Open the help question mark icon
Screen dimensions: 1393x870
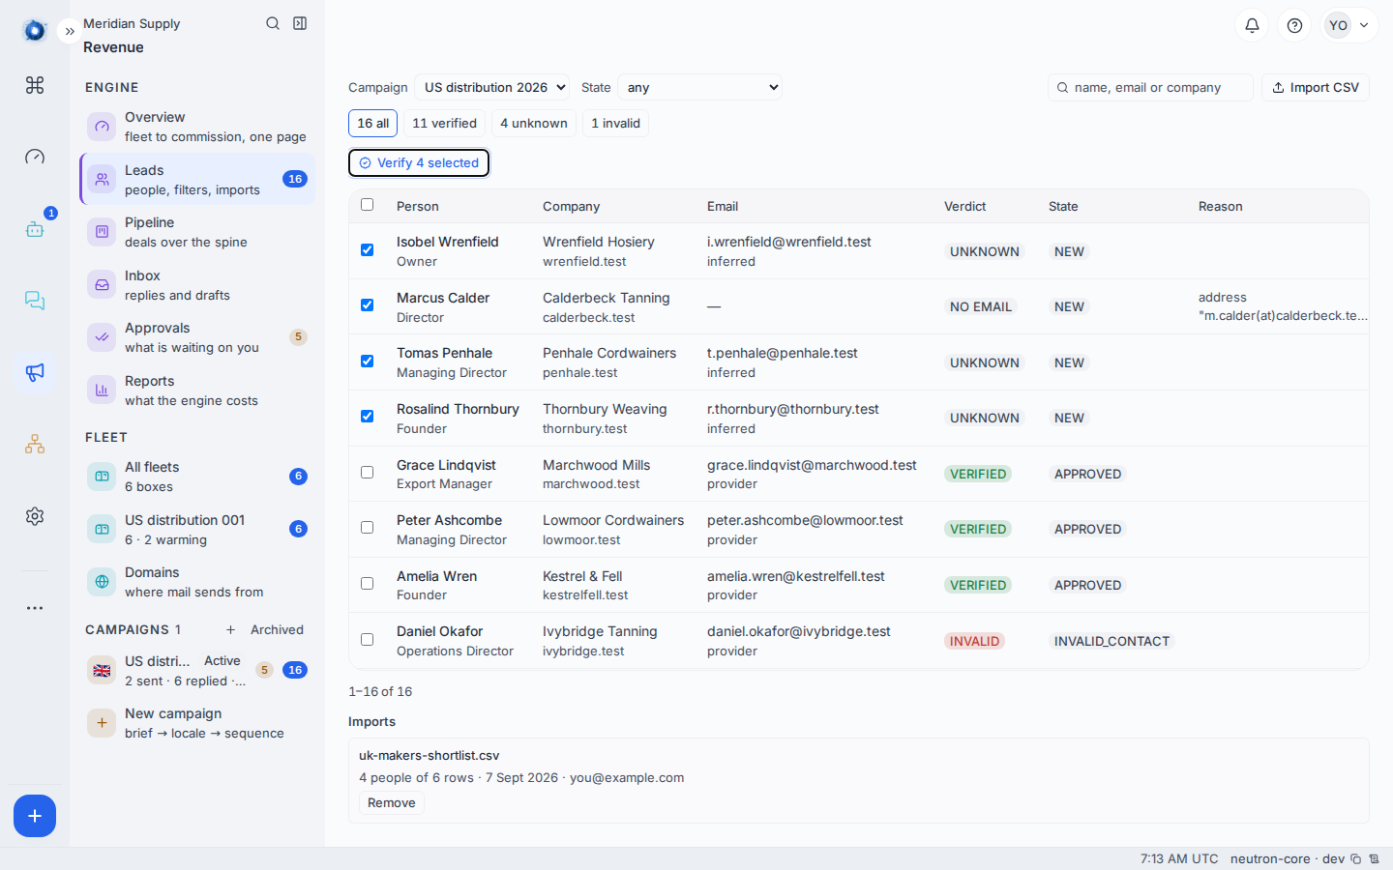coord(1294,25)
